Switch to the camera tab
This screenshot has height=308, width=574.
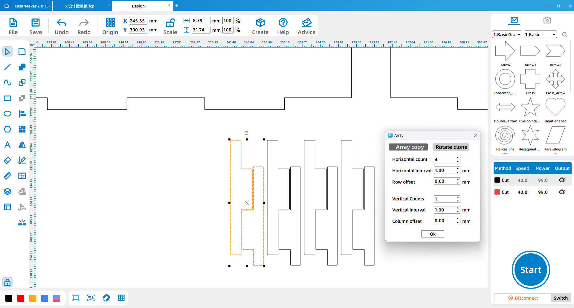pos(547,20)
